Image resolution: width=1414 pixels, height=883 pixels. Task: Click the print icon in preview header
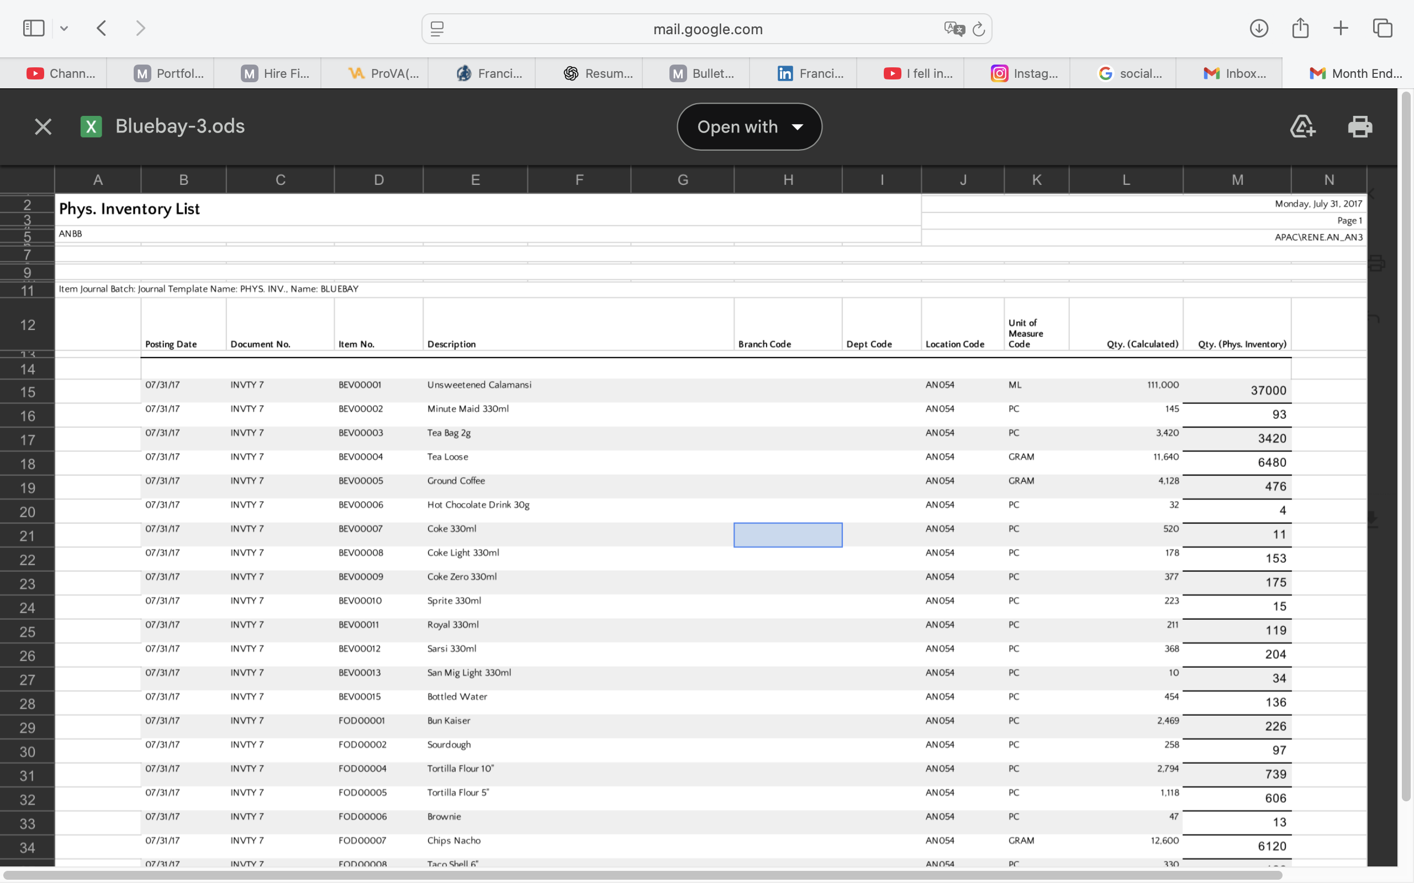(1360, 127)
